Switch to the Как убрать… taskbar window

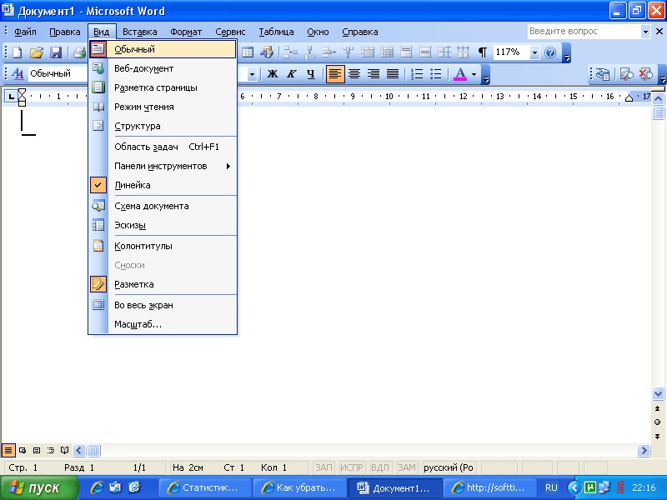point(299,487)
